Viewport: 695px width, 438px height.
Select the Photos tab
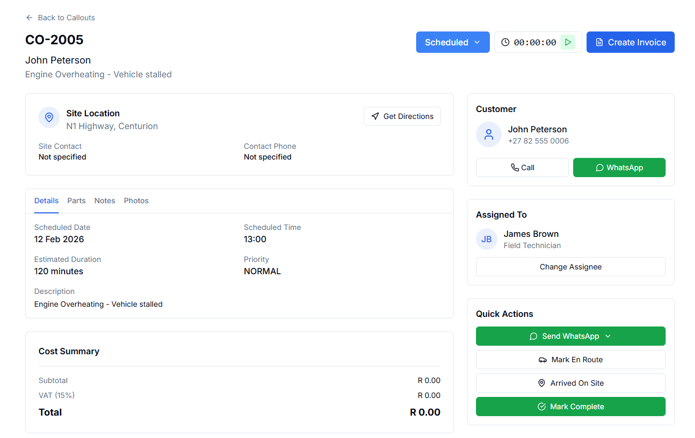pos(136,201)
